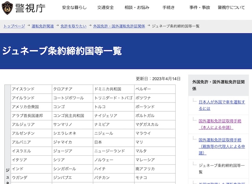Click table cell アラブ首長国連邦
This screenshot has width=252, height=184.
click(31, 116)
